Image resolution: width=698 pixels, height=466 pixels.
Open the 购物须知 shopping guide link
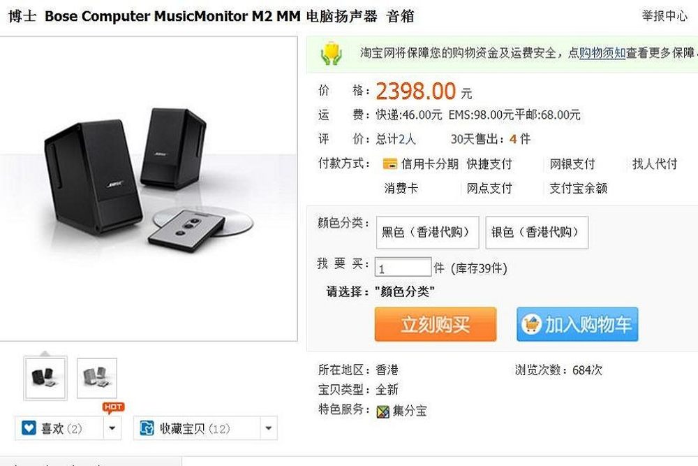(x=602, y=53)
